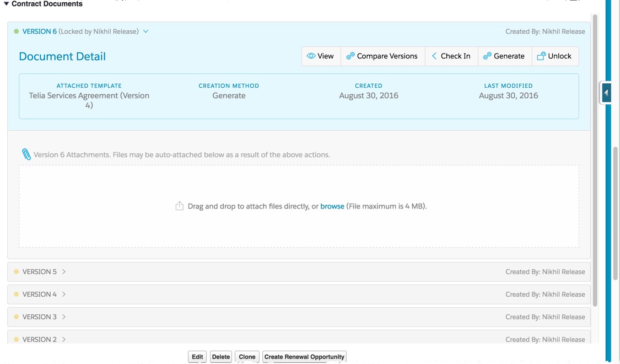Expand the Version 5 row chevron
620x364 pixels.
tap(64, 272)
